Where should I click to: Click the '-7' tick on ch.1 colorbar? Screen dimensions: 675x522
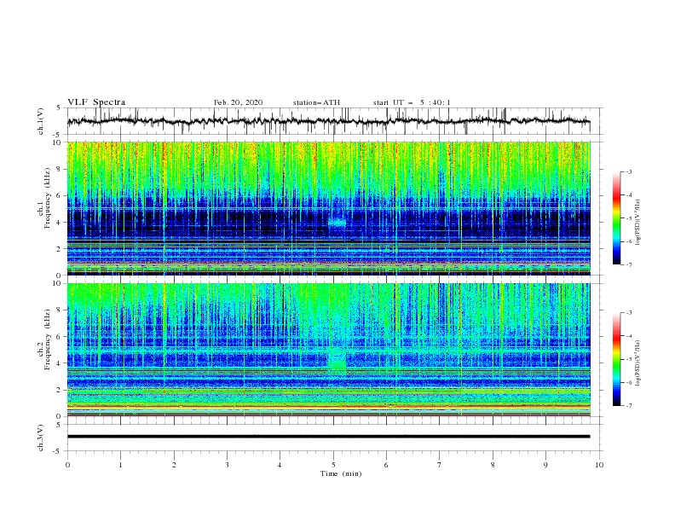(628, 264)
